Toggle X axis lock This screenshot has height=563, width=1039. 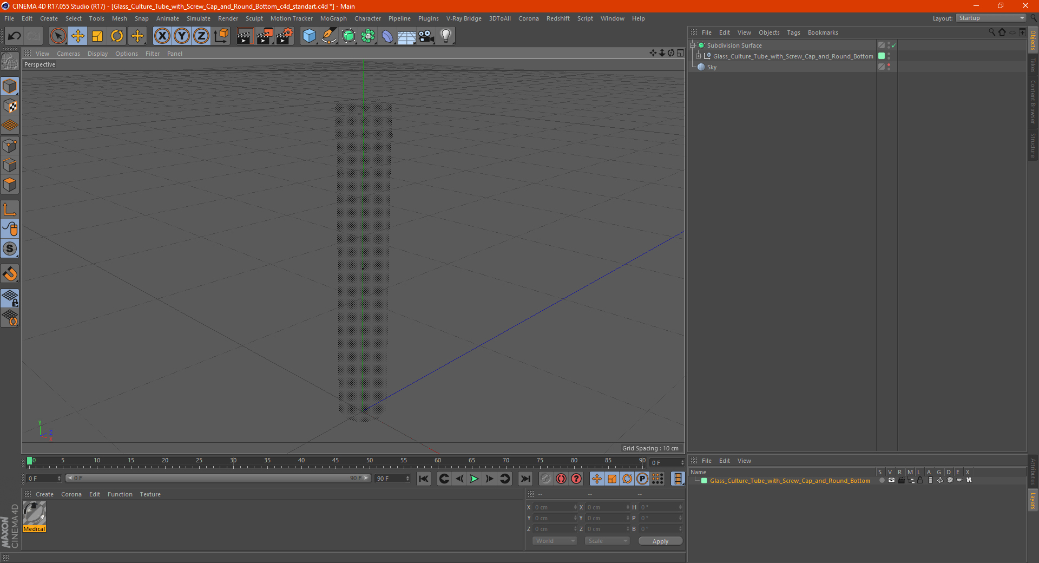[162, 36]
